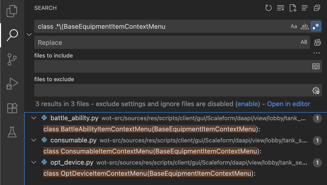Collapse consumable.py search results
This screenshot has height=185, width=327.
coord(34,140)
